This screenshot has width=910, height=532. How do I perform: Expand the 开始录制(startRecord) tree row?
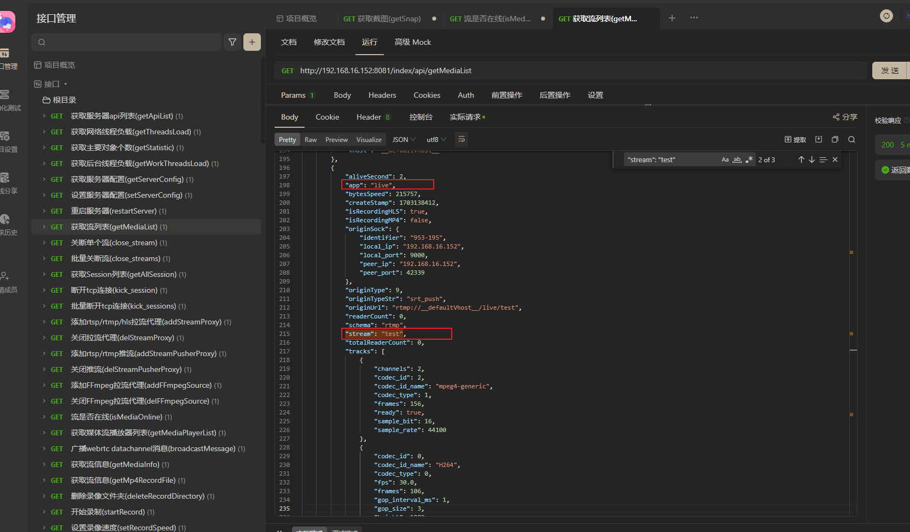point(44,512)
